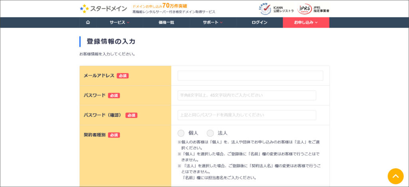The width and height of the screenshot is (409, 187).
Task: Click the JPRS red circular logo
Action: coord(305,9)
